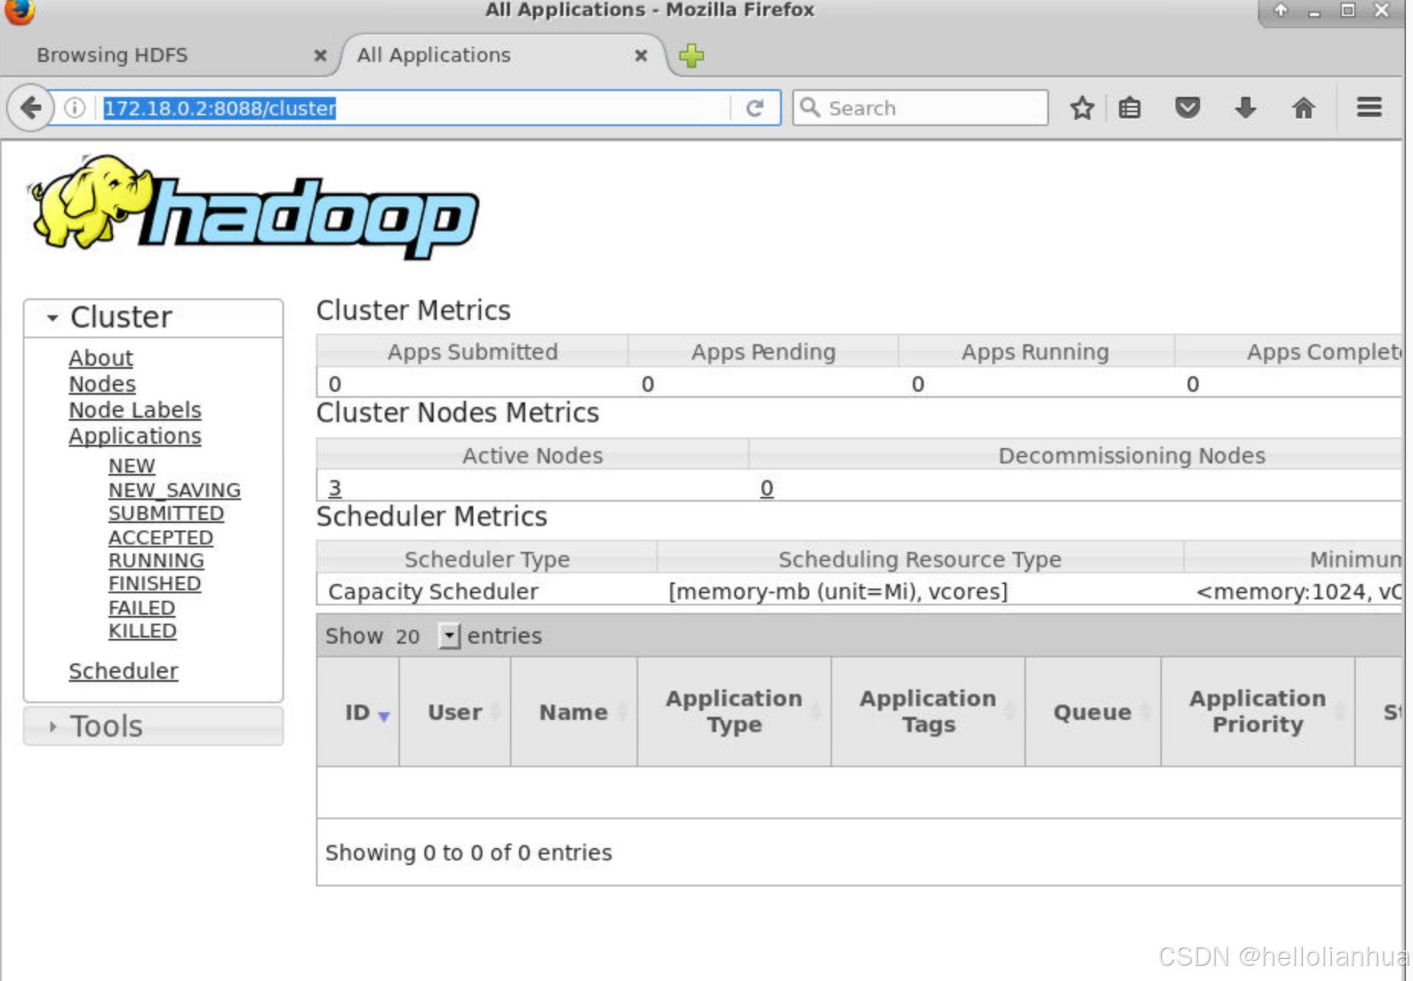Click the Decommissioning Nodes header
The image size is (1413, 981).
tap(1131, 456)
